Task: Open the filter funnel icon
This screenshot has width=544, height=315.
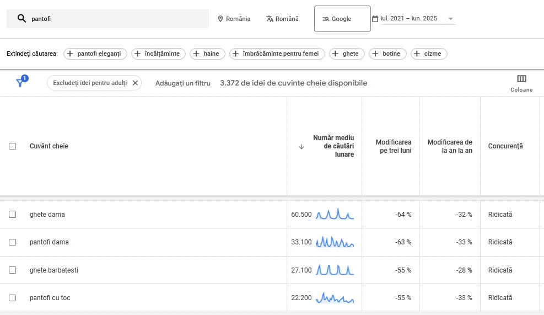Action: click(21, 82)
